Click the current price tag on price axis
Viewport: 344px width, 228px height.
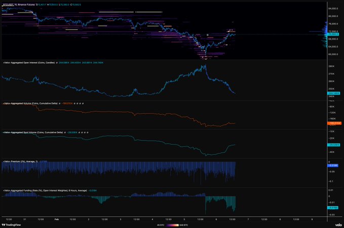coord(334,34)
